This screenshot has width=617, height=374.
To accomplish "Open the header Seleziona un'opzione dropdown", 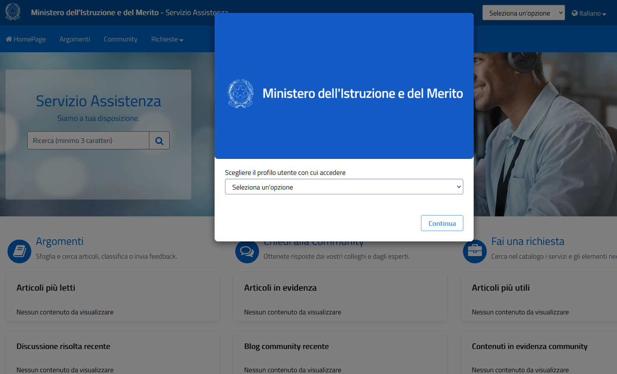I will [523, 13].
